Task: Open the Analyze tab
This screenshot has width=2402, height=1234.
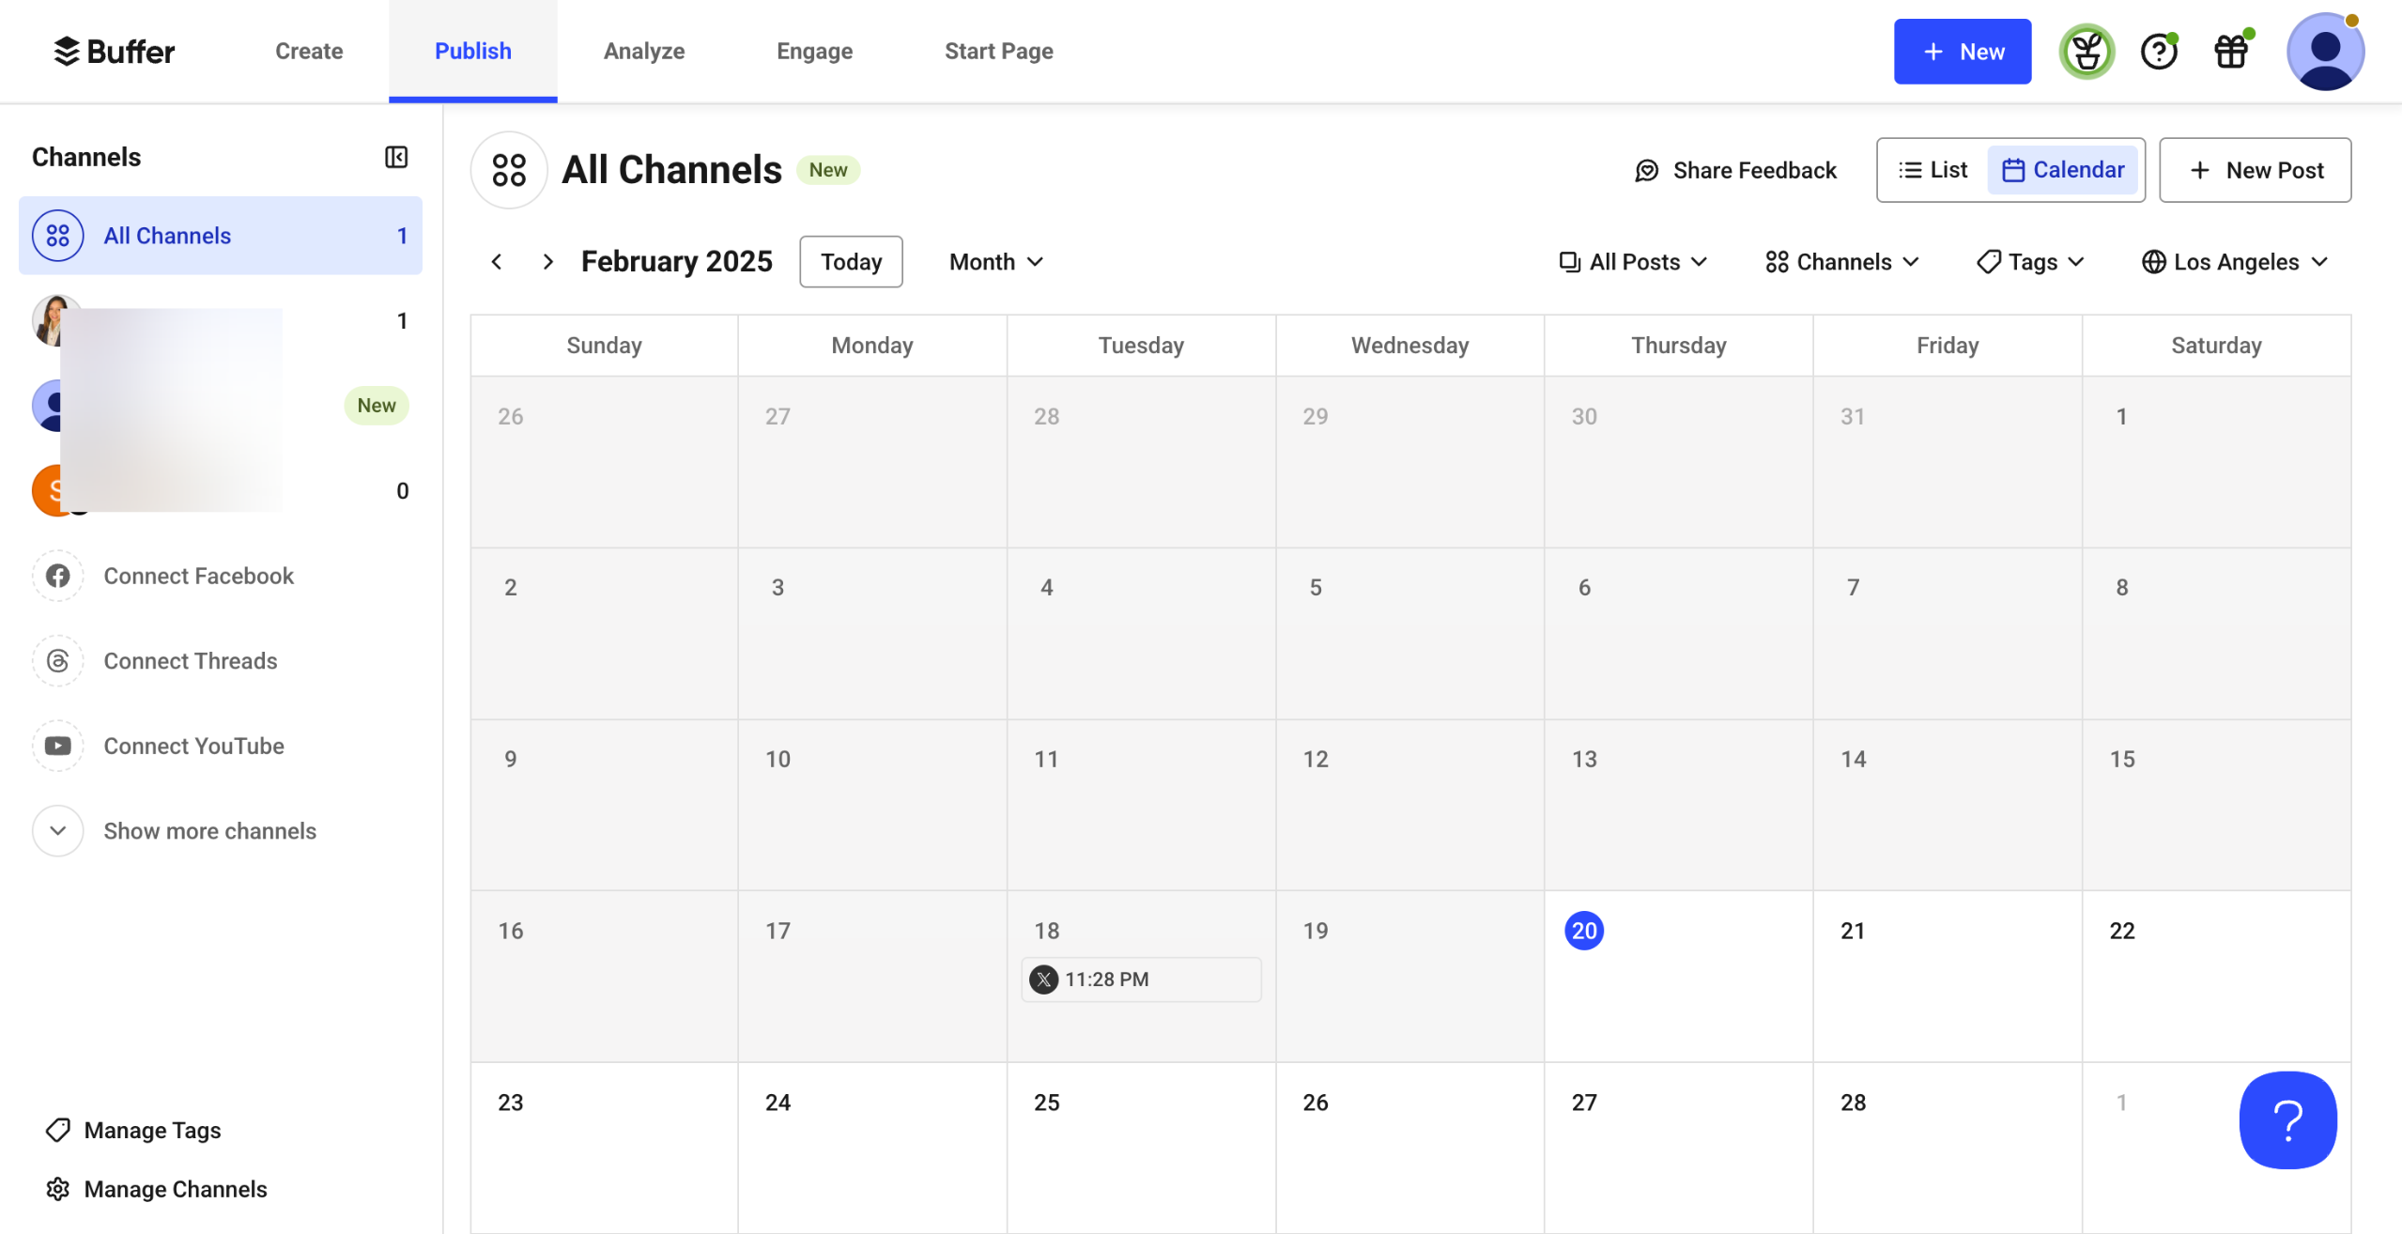Action: (x=644, y=52)
